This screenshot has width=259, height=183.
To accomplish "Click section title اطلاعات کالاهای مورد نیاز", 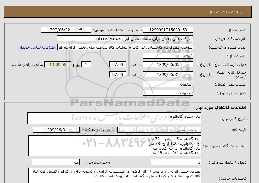I will point(221,108).
